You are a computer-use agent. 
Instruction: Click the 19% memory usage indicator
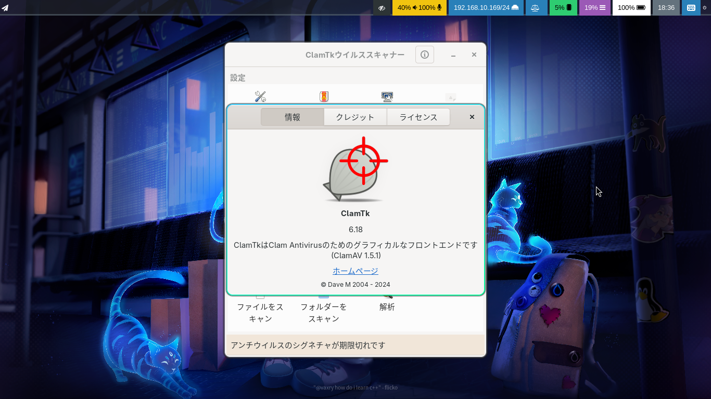click(595, 8)
